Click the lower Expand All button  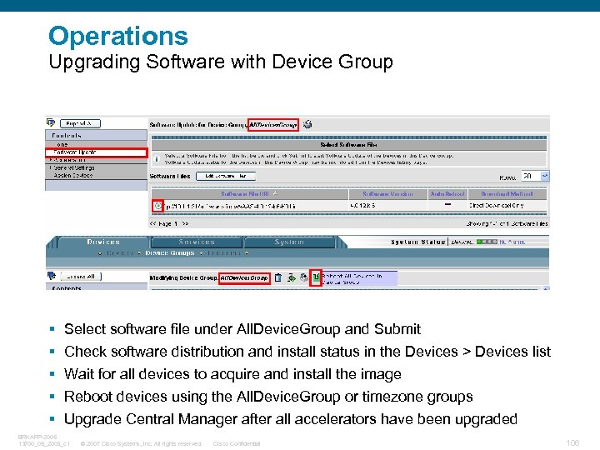pyautogui.click(x=81, y=277)
